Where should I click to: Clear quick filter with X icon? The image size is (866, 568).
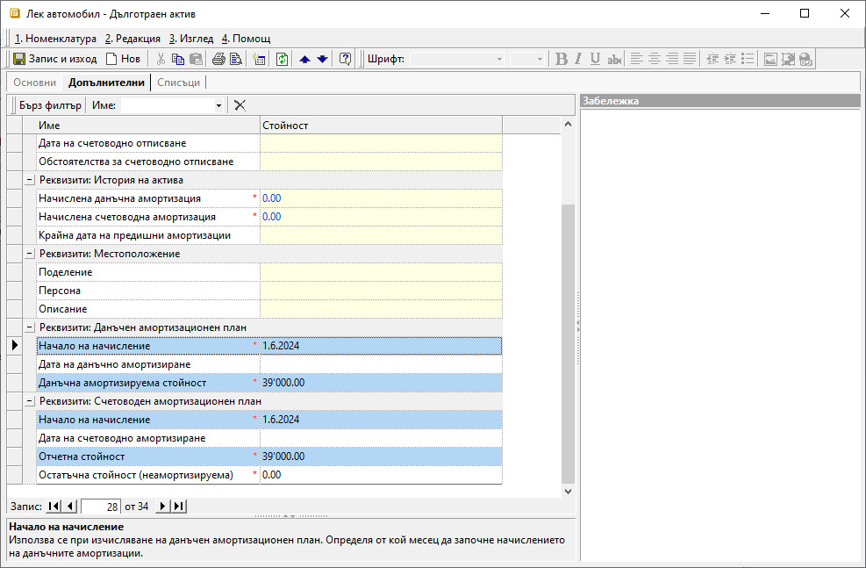coord(240,105)
